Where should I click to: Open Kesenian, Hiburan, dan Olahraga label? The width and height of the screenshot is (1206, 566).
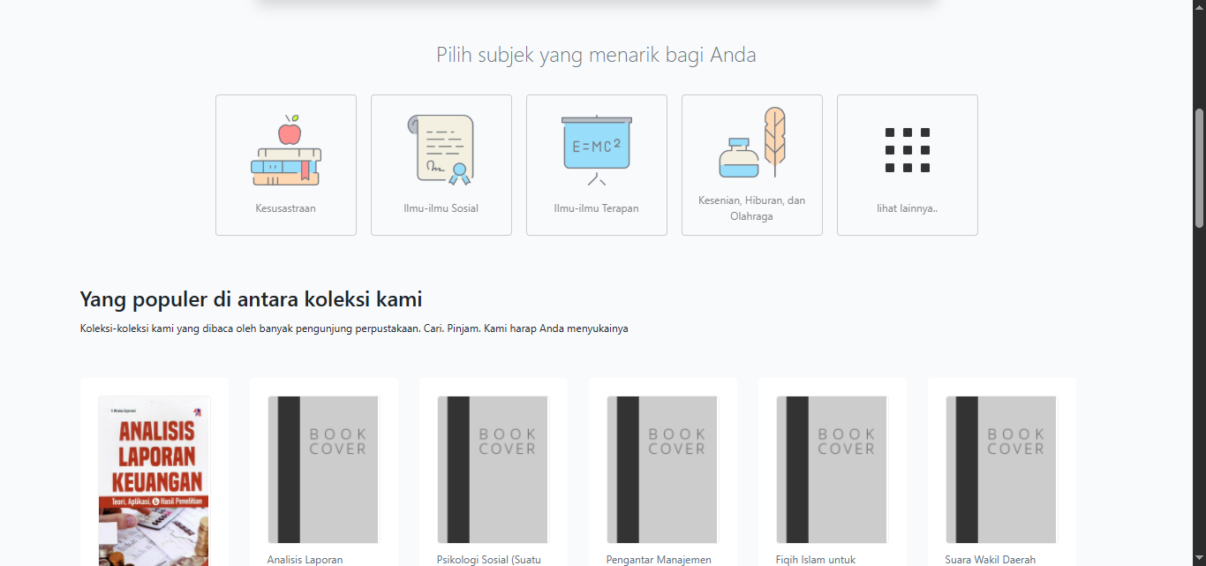coord(752,208)
